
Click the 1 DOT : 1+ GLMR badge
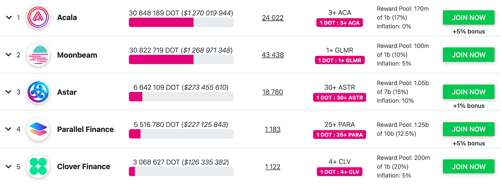[x=339, y=60]
